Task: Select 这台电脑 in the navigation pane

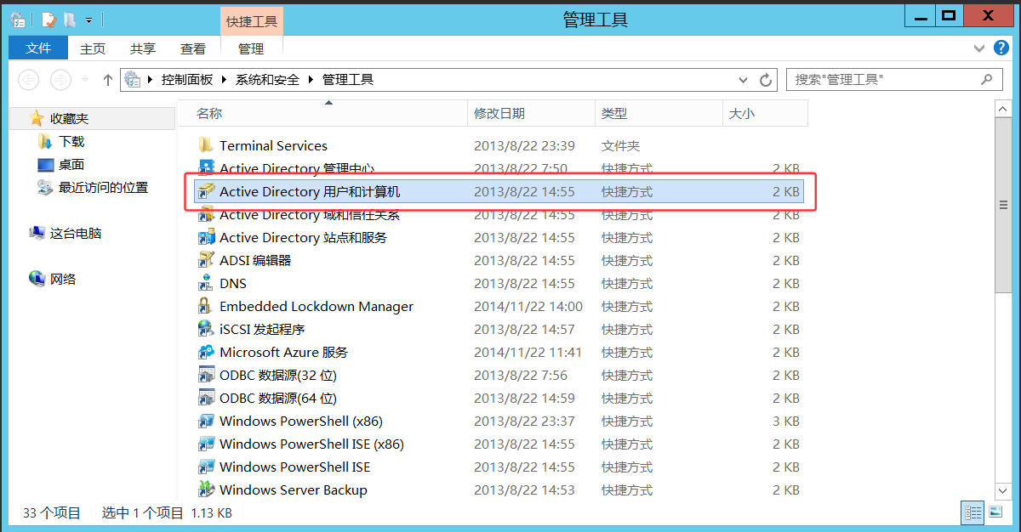Action: [x=76, y=233]
